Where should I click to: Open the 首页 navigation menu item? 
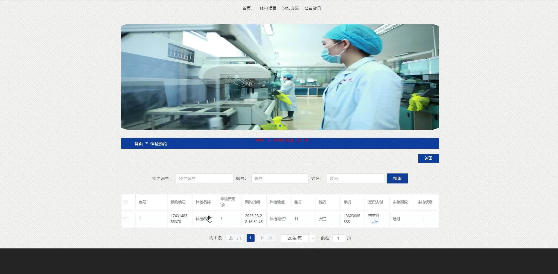coord(247,8)
